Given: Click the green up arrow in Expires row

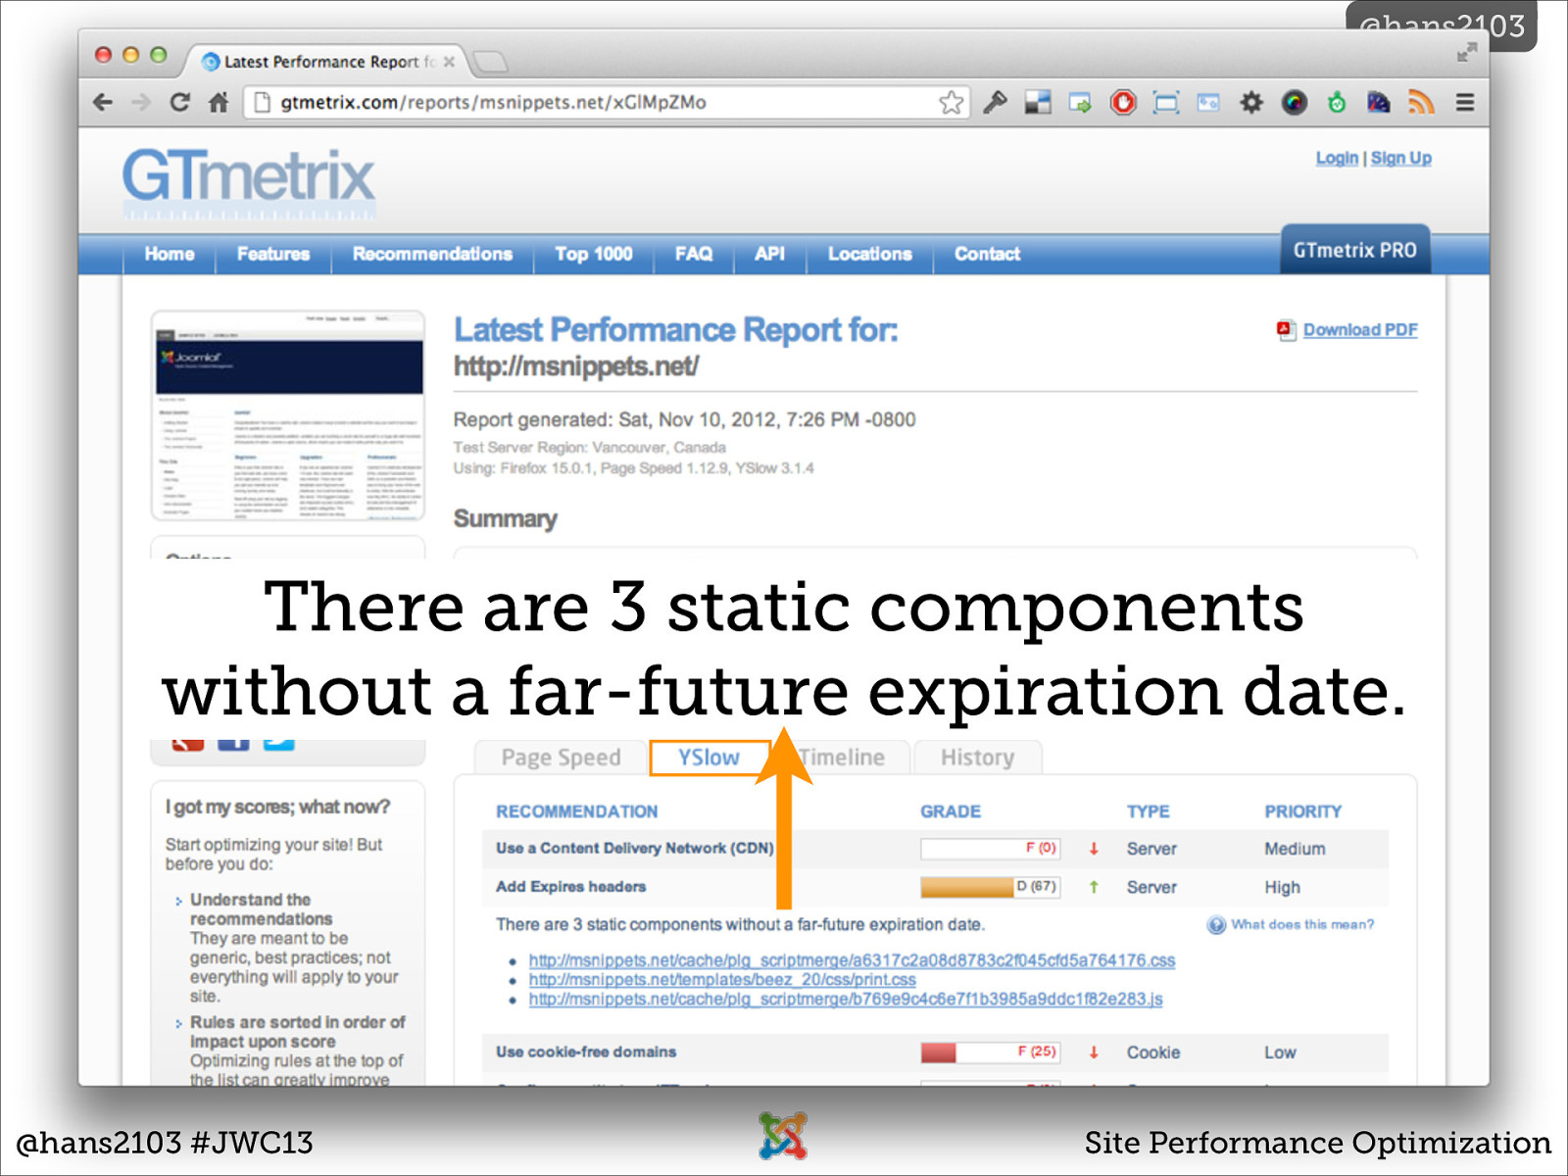Looking at the screenshot, I should [x=1094, y=887].
